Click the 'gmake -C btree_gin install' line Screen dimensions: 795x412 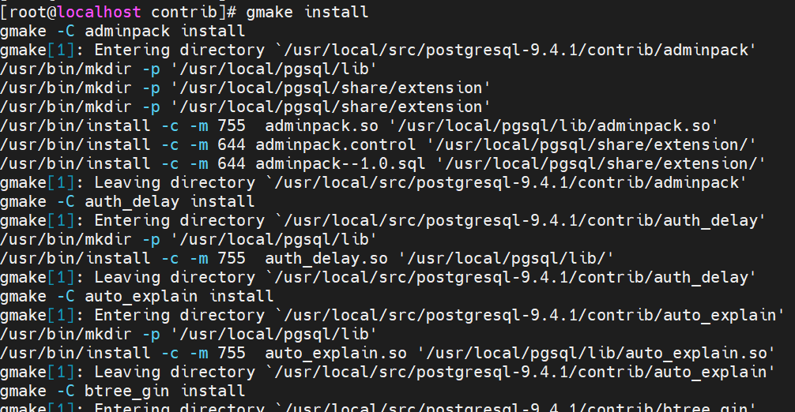[x=122, y=391]
